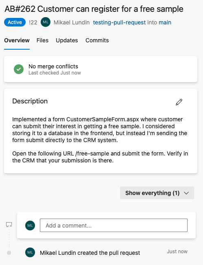Click the No merge conflicts text

pyautogui.click(x=53, y=66)
